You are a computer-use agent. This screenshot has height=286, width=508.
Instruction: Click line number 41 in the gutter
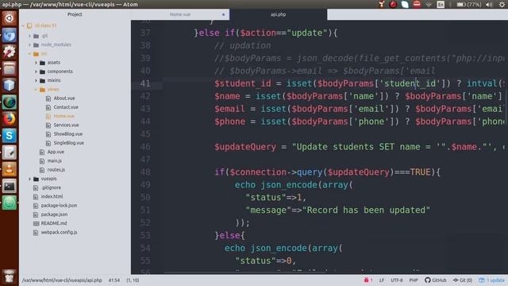coord(145,83)
